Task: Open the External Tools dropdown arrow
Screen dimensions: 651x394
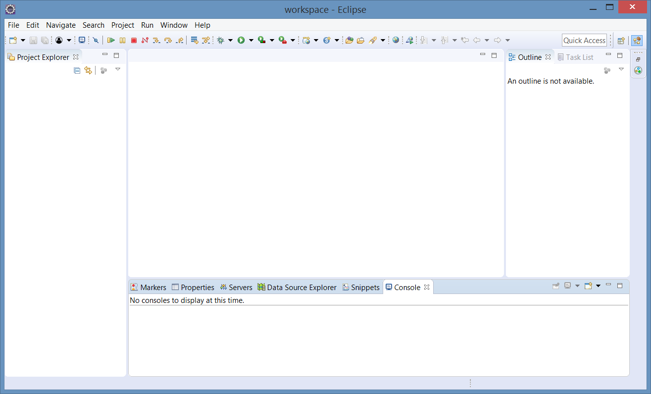Action: click(293, 41)
